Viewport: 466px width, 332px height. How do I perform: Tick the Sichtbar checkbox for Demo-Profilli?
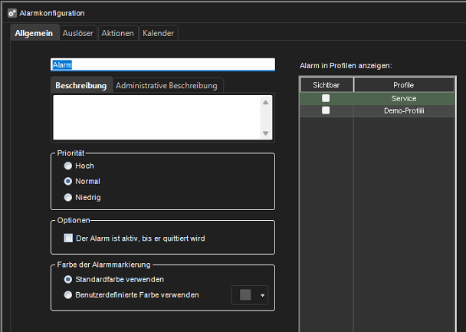pos(326,110)
